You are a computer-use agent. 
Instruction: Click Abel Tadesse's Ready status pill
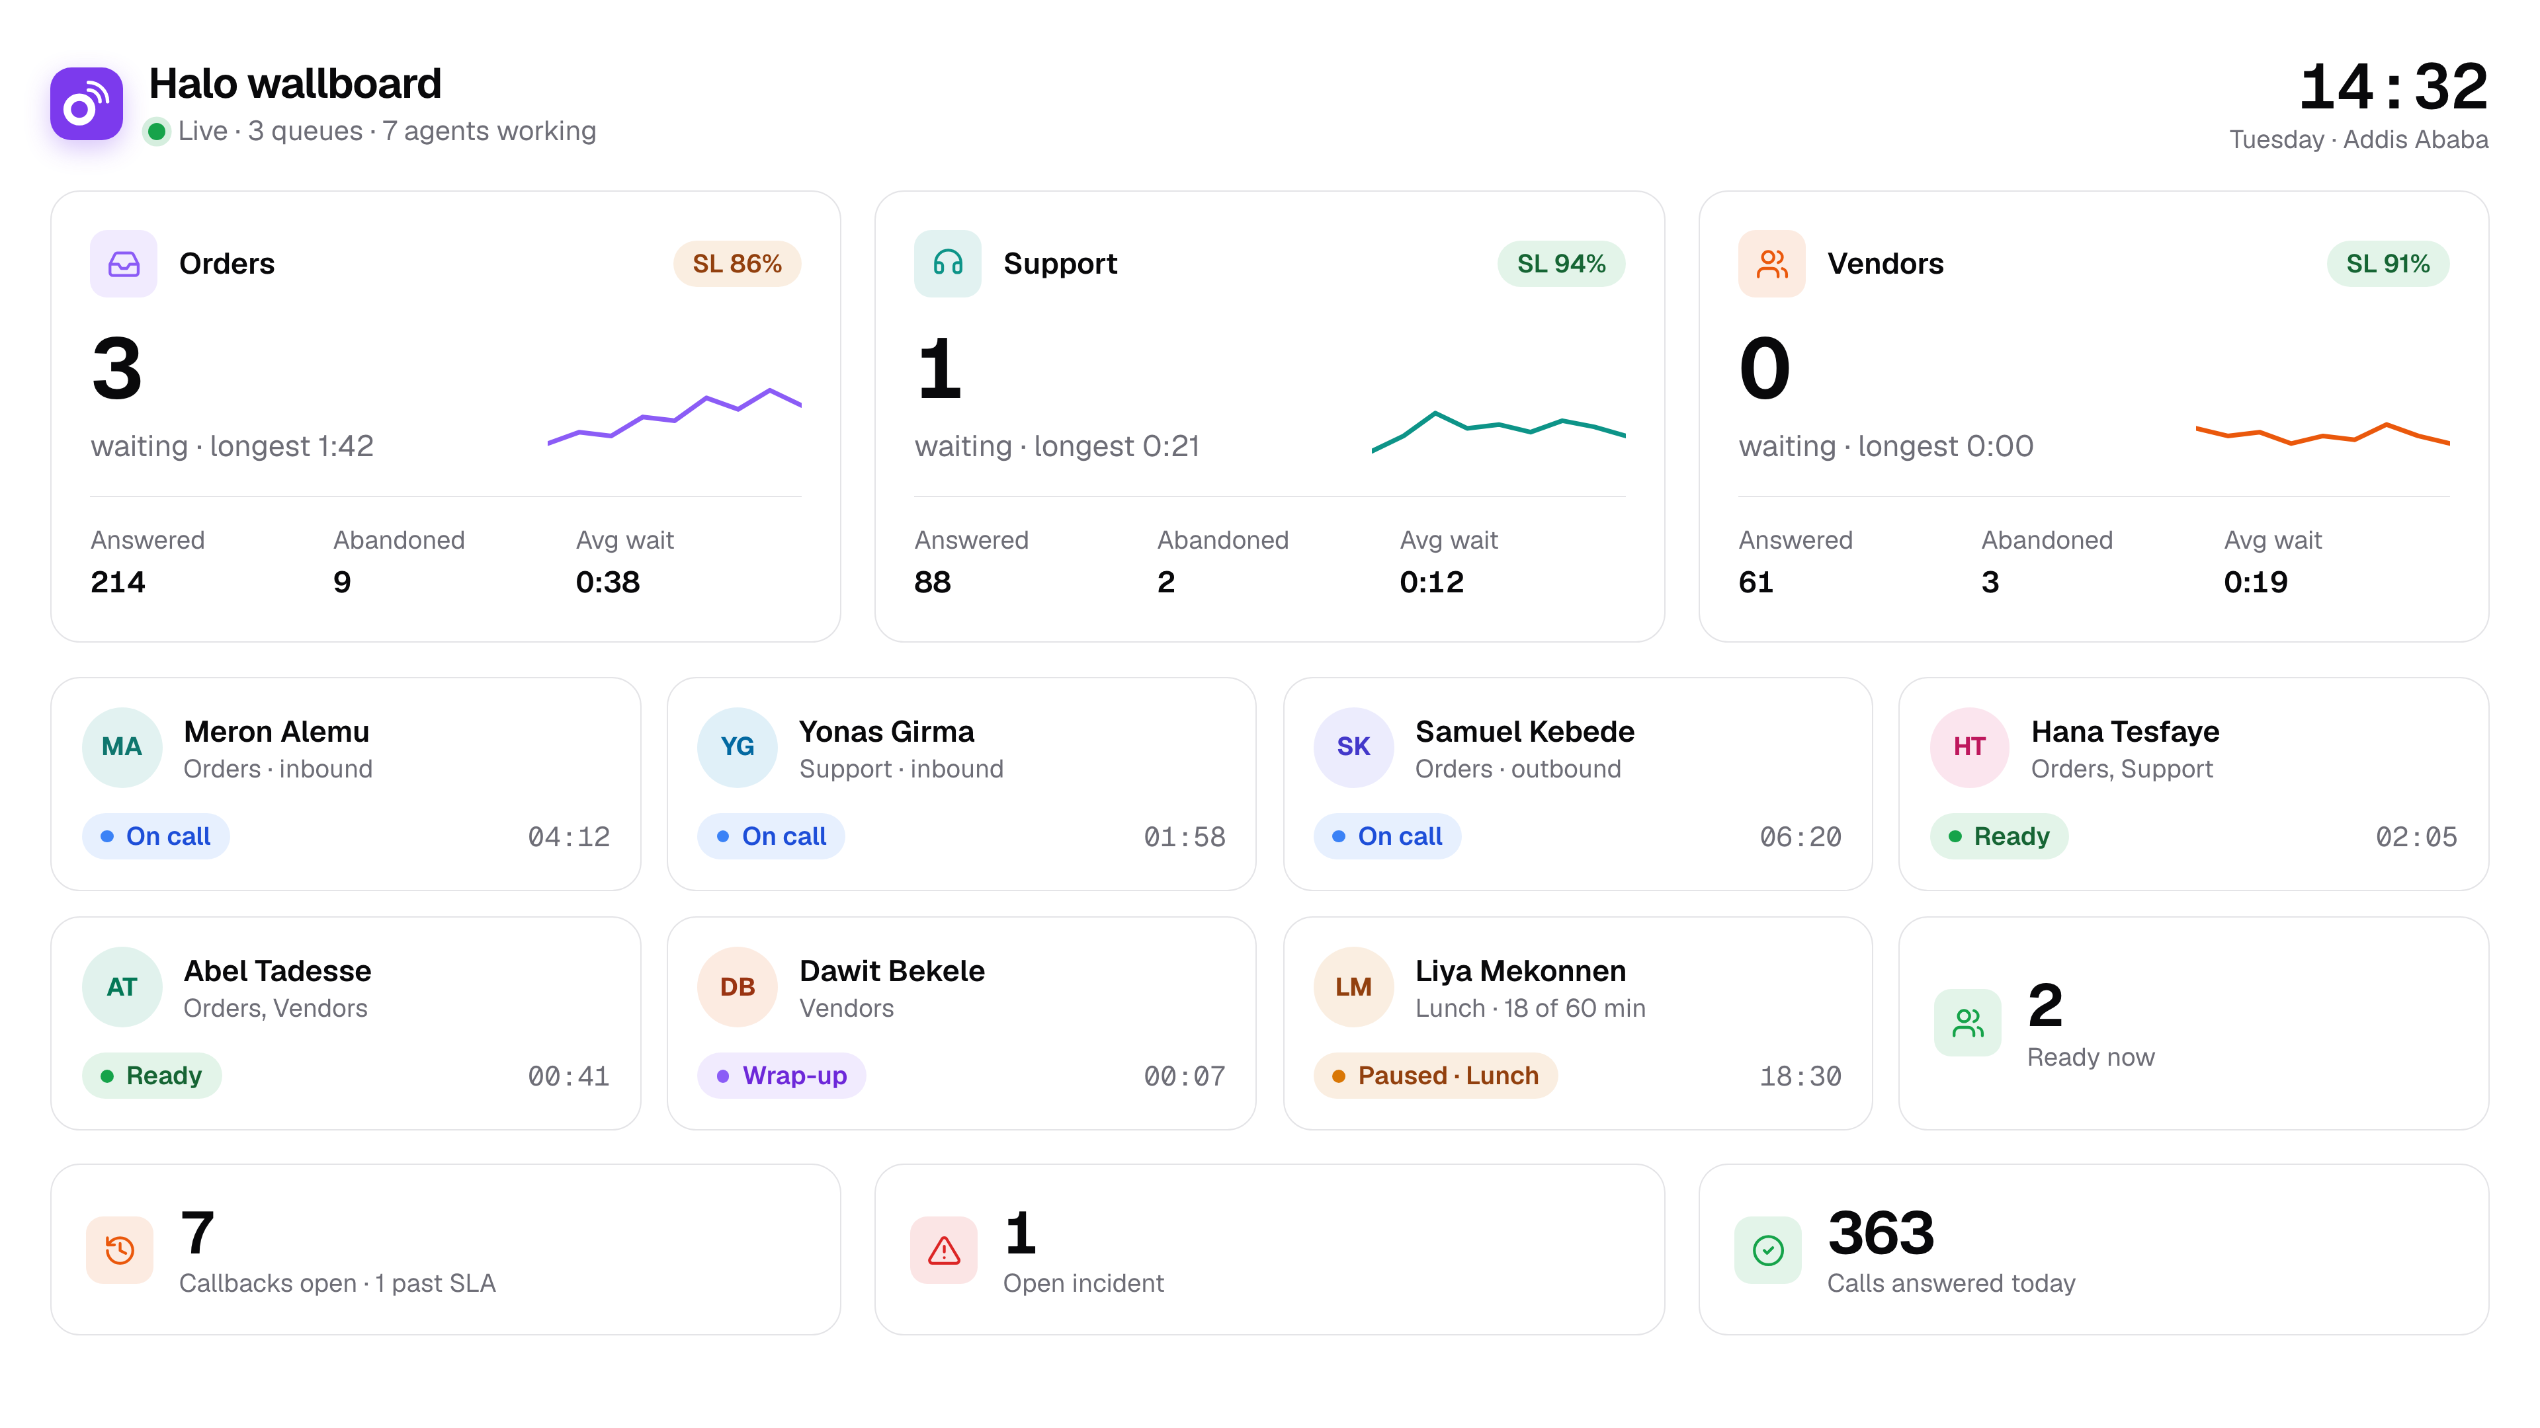click(x=152, y=1075)
